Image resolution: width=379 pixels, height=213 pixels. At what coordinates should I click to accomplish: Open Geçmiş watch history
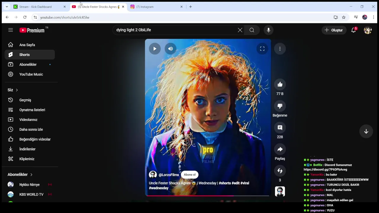[x=30, y=100]
